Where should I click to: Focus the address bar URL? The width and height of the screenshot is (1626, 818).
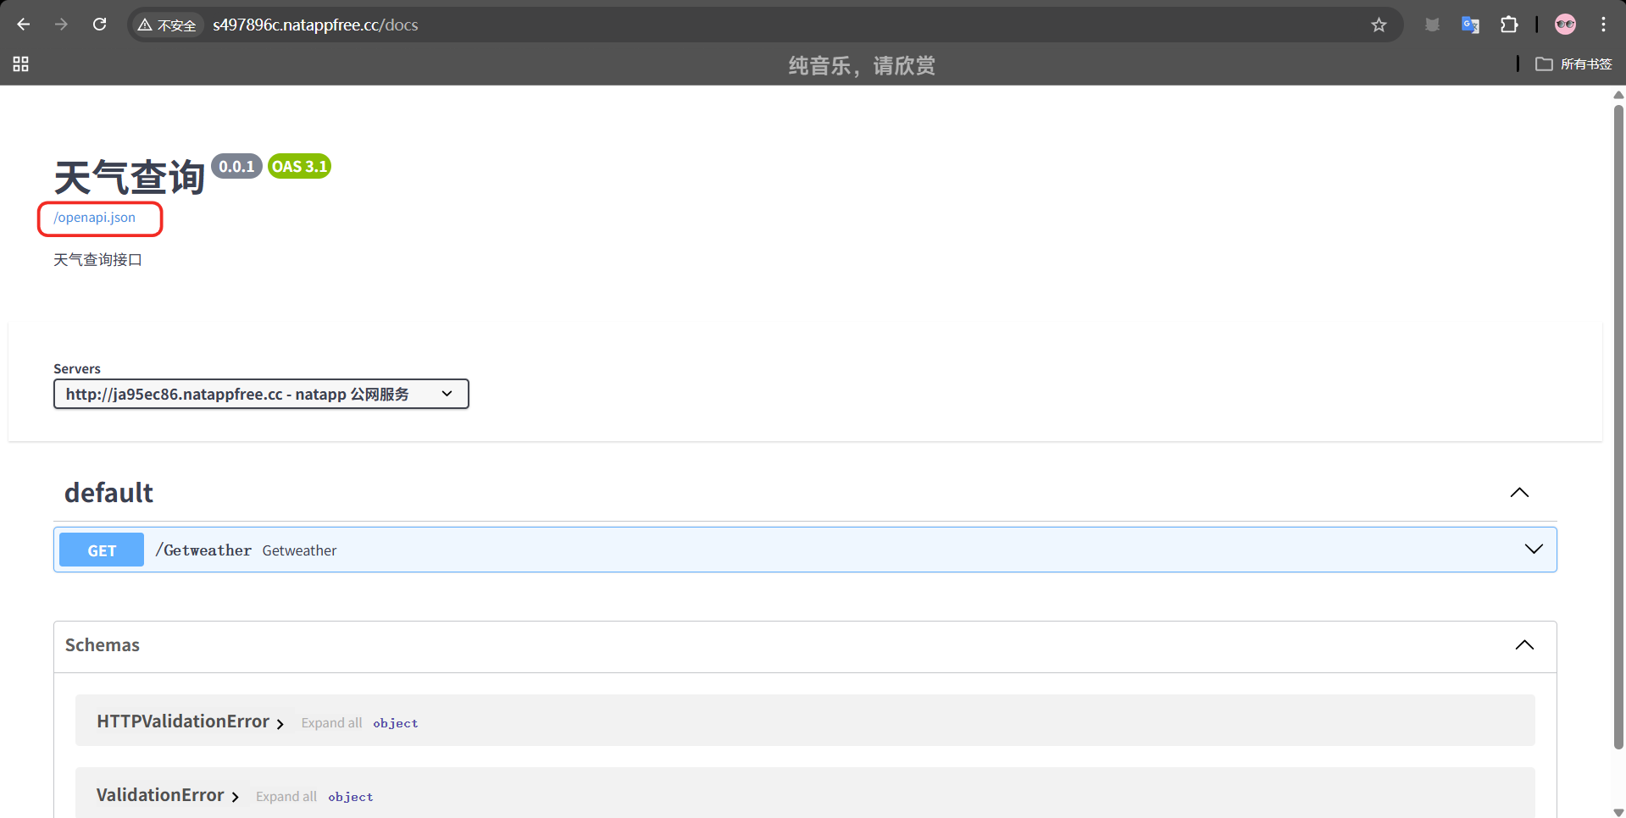[315, 25]
